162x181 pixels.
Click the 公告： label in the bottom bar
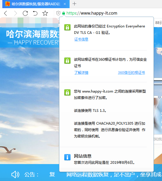(x=31, y=175)
